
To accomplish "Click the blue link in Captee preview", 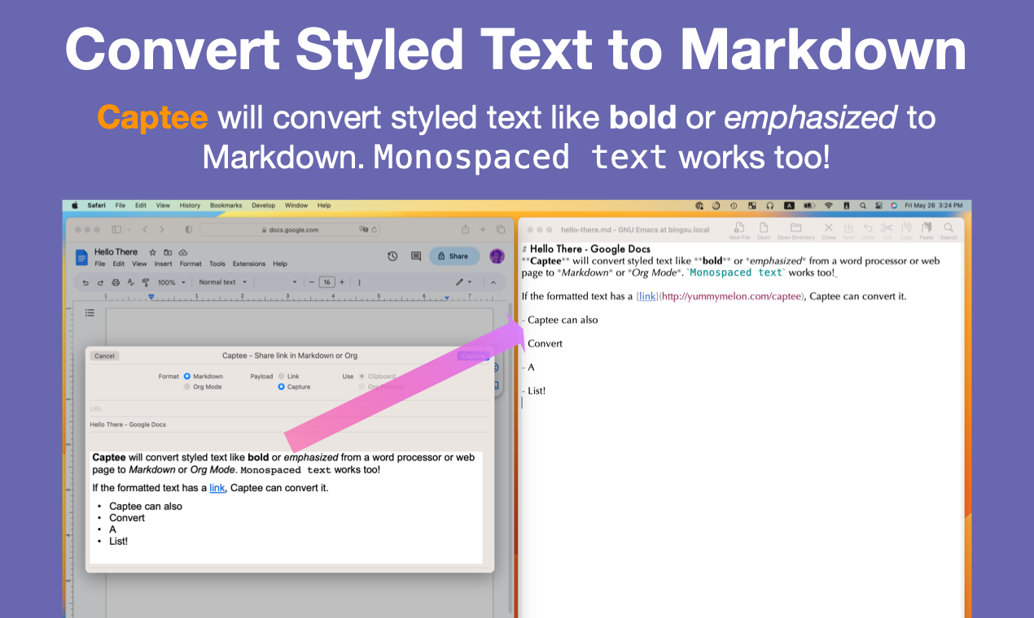I will coord(217,488).
